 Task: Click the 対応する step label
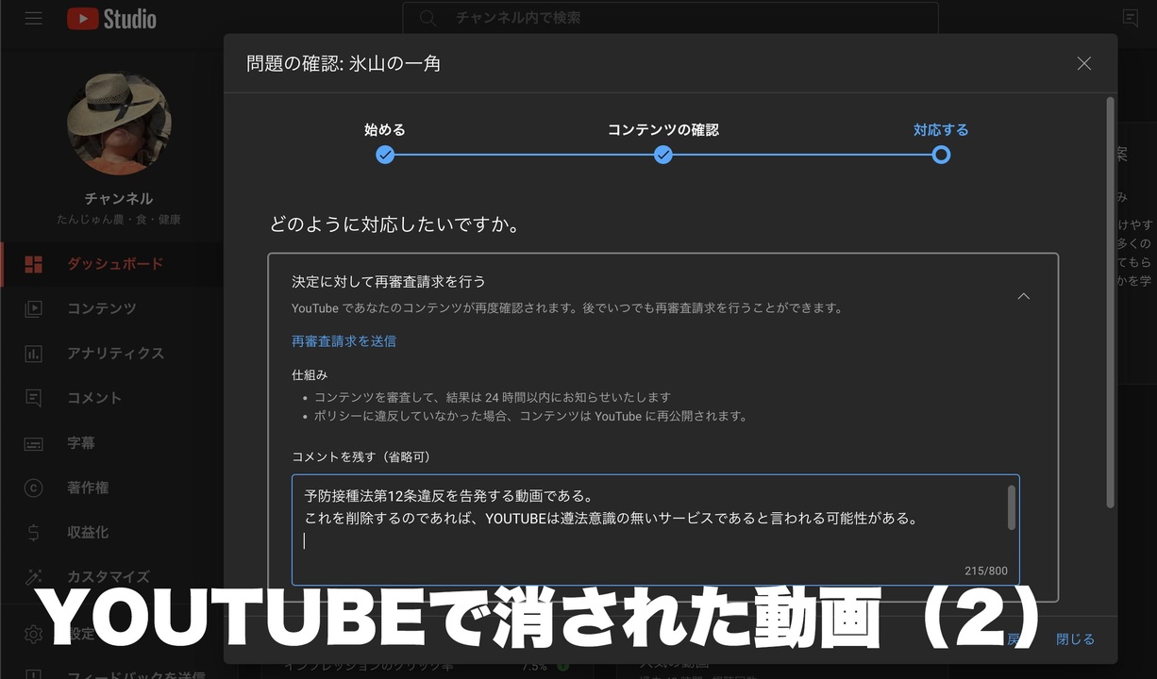[941, 130]
